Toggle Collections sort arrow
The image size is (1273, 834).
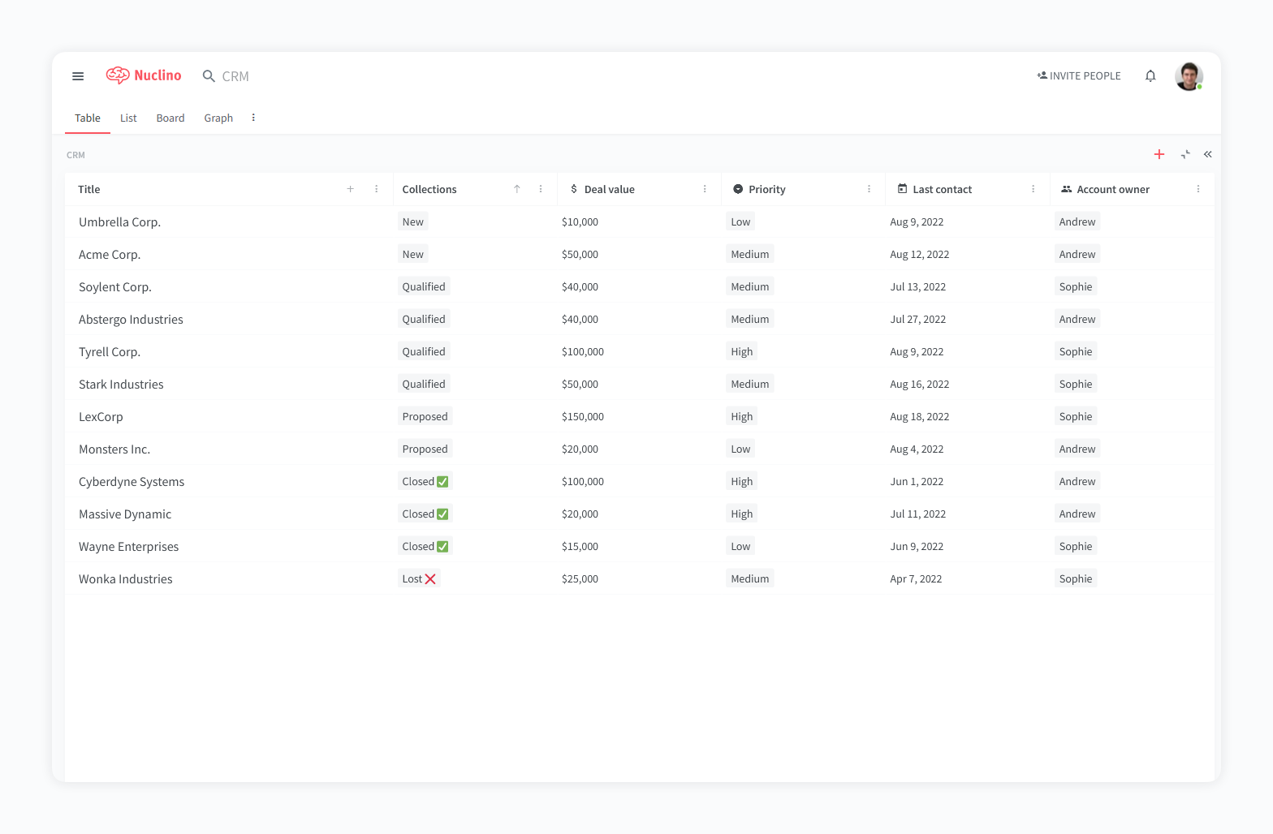(x=517, y=189)
